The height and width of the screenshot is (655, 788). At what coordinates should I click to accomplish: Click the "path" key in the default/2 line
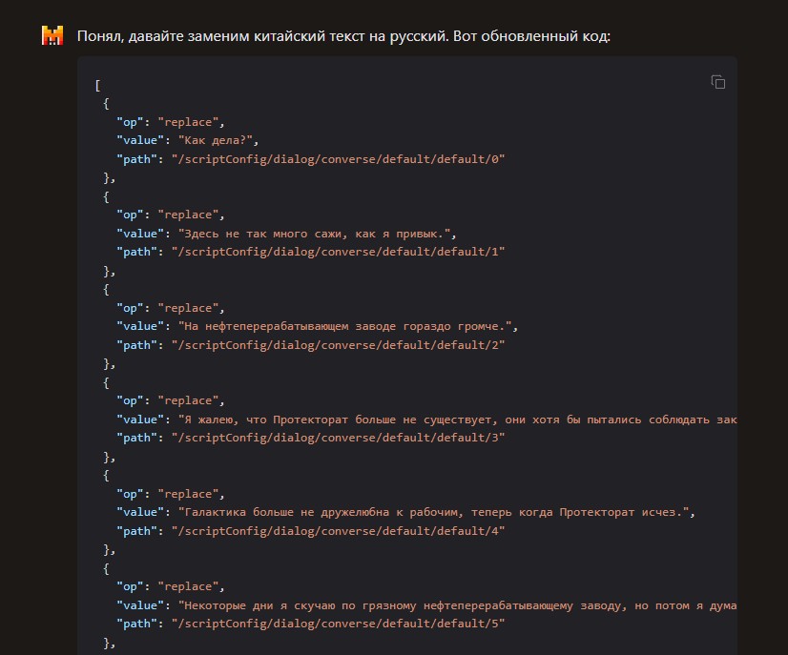[x=136, y=345]
